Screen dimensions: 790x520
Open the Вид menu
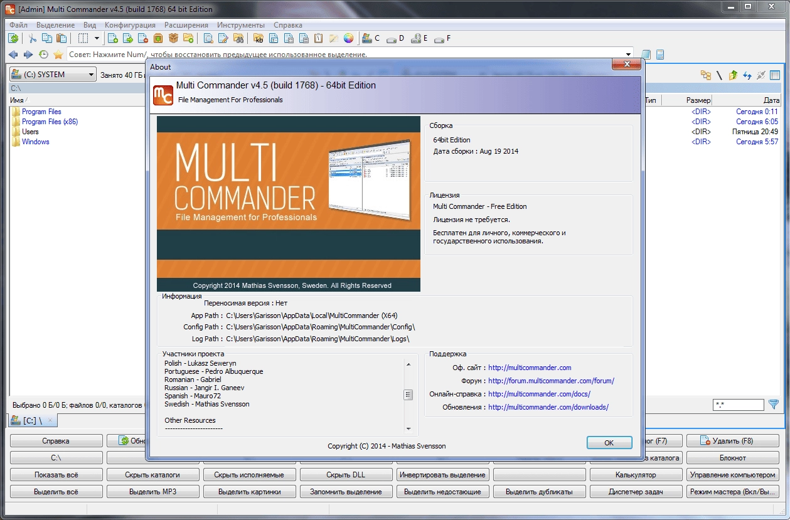[90, 25]
